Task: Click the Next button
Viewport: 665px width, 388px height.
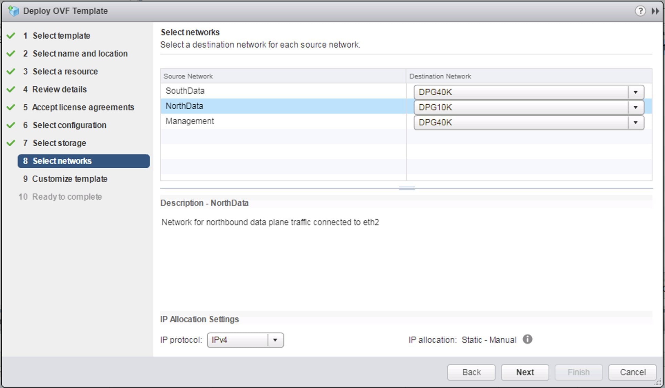Action: (524, 372)
